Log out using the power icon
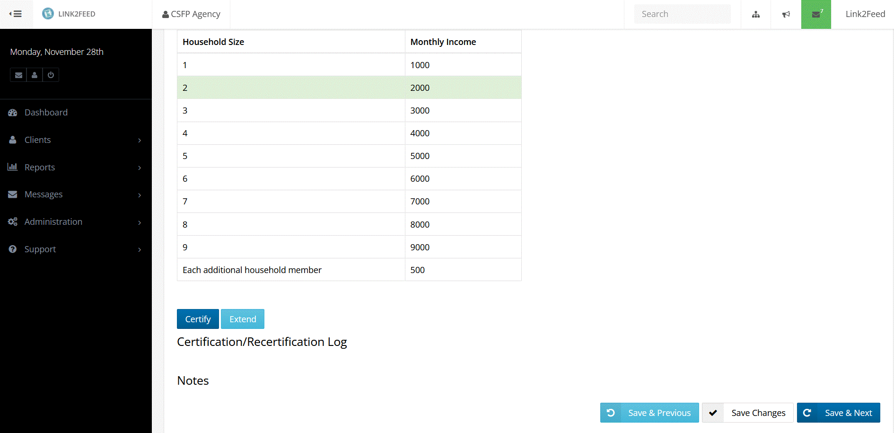This screenshot has width=894, height=433. click(x=51, y=75)
